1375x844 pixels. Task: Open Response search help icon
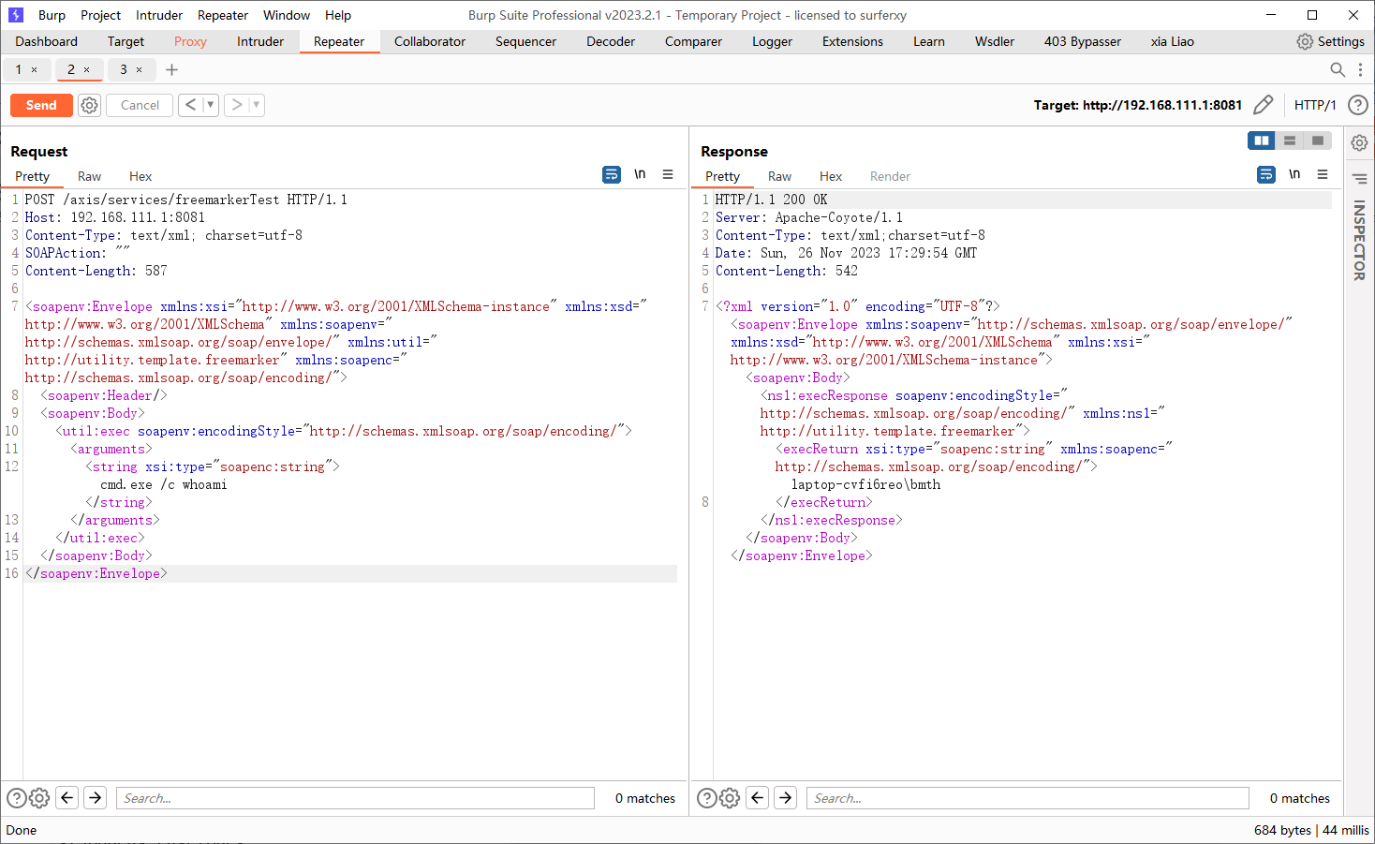(707, 798)
